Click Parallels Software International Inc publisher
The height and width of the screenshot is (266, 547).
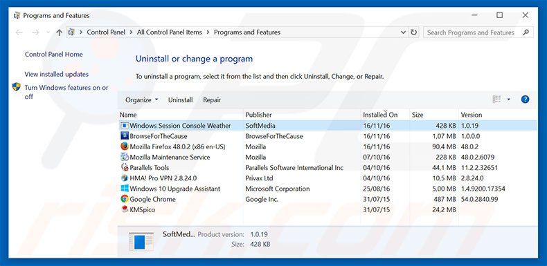(x=294, y=167)
